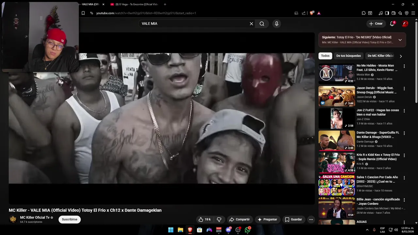Select the Todos filter chip
The image size is (418, 235).
point(325,56)
